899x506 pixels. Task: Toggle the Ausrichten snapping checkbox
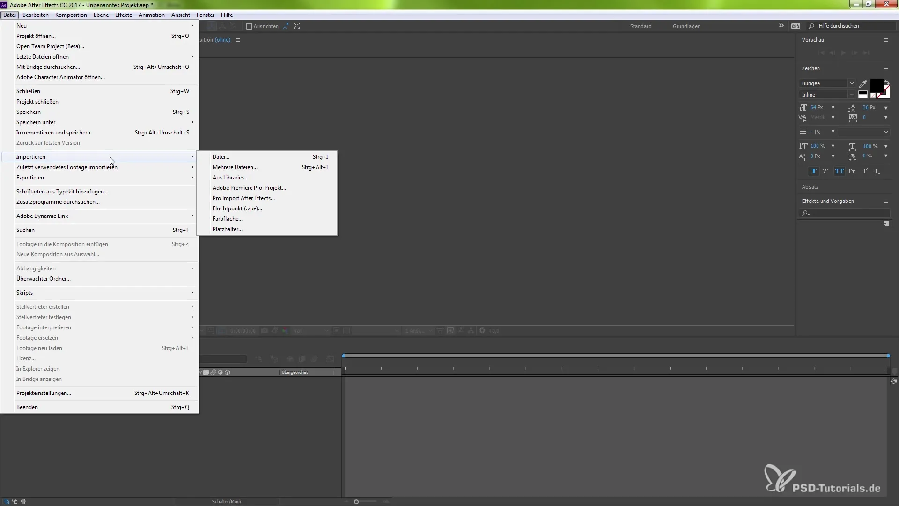[249, 26]
